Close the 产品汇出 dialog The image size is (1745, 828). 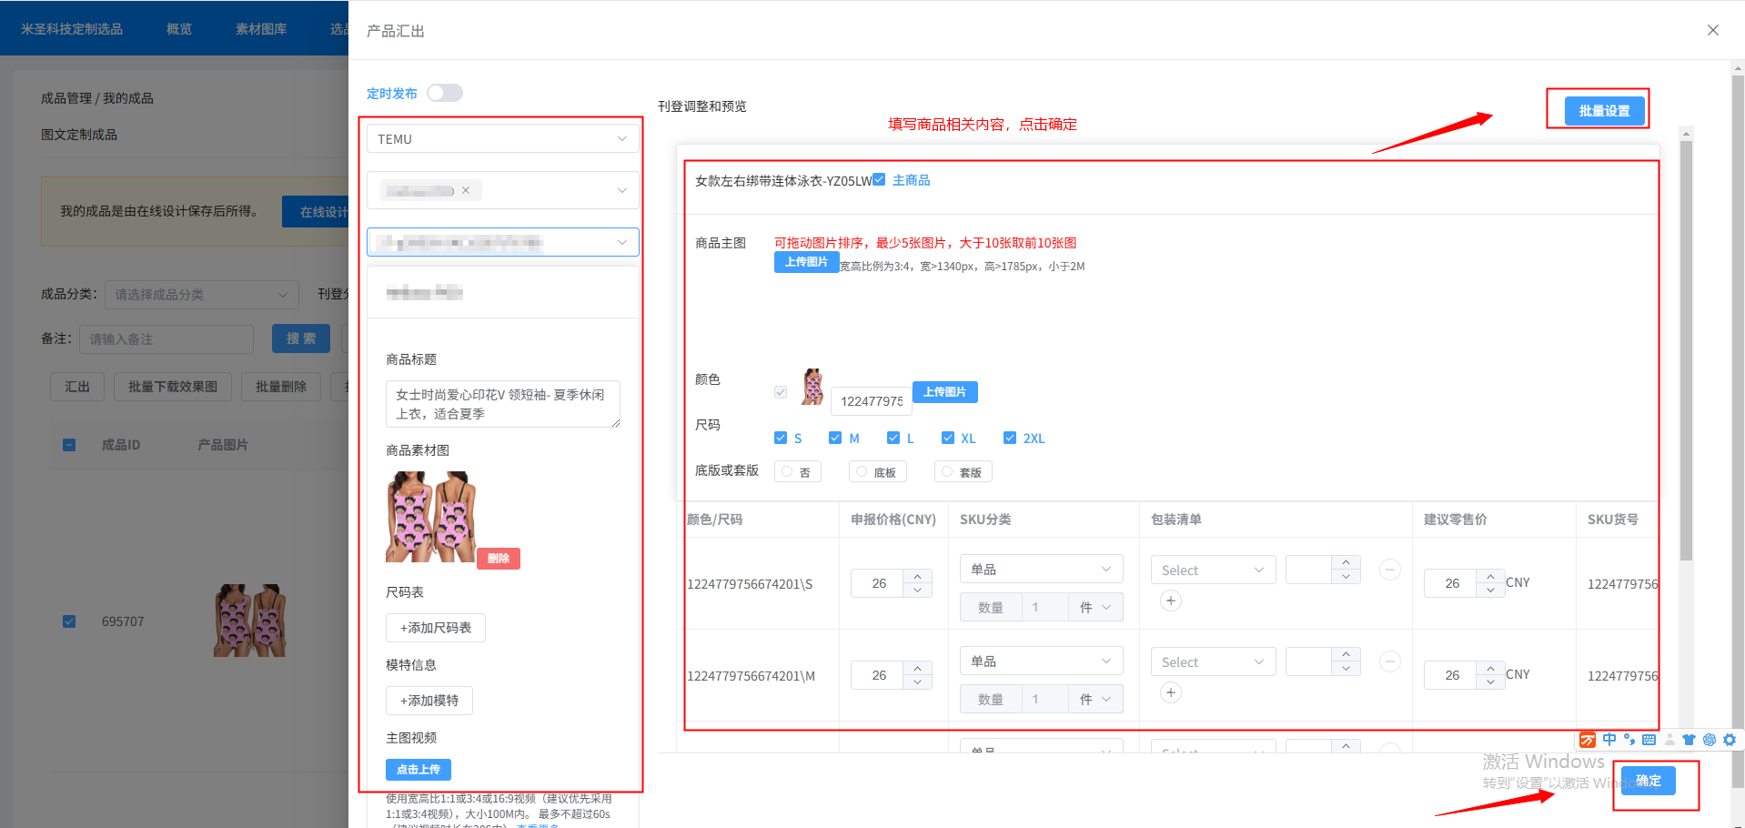[1712, 30]
